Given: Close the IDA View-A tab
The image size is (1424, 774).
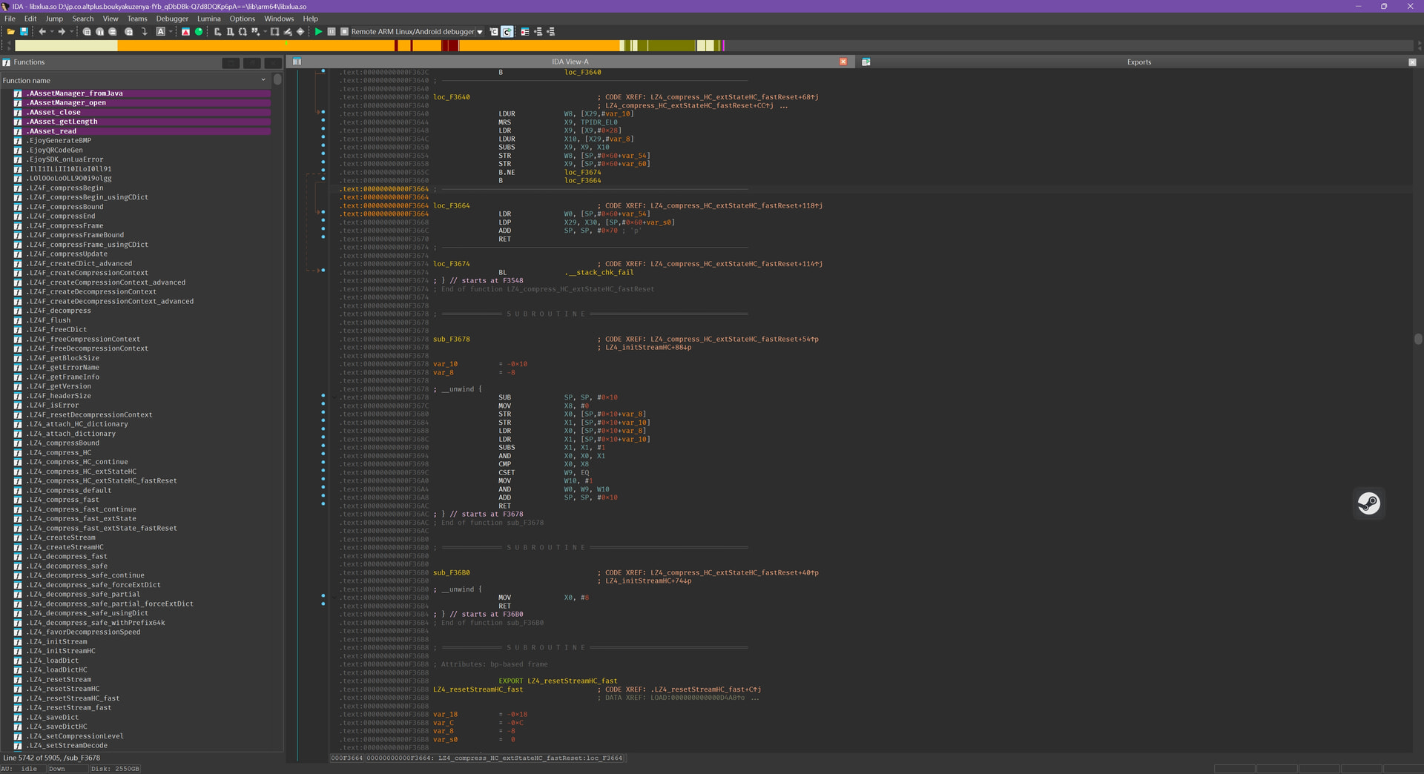Looking at the screenshot, I should (x=843, y=62).
